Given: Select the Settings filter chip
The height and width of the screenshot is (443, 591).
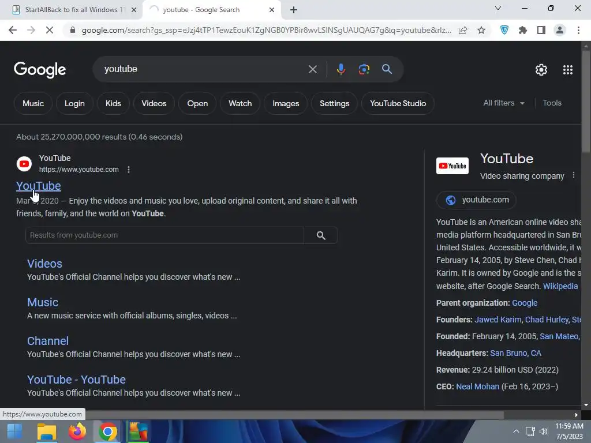Looking at the screenshot, I should 334,103.
